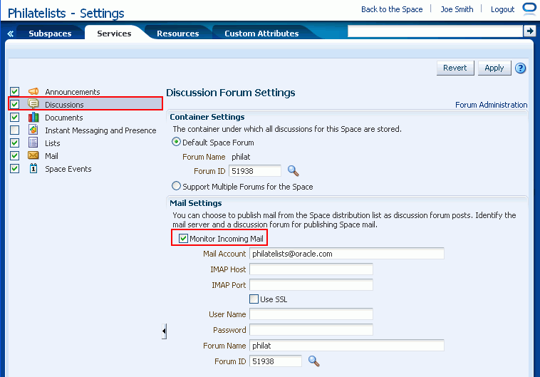
Task: Click the Logout link
Action: (x=502, y=9)
